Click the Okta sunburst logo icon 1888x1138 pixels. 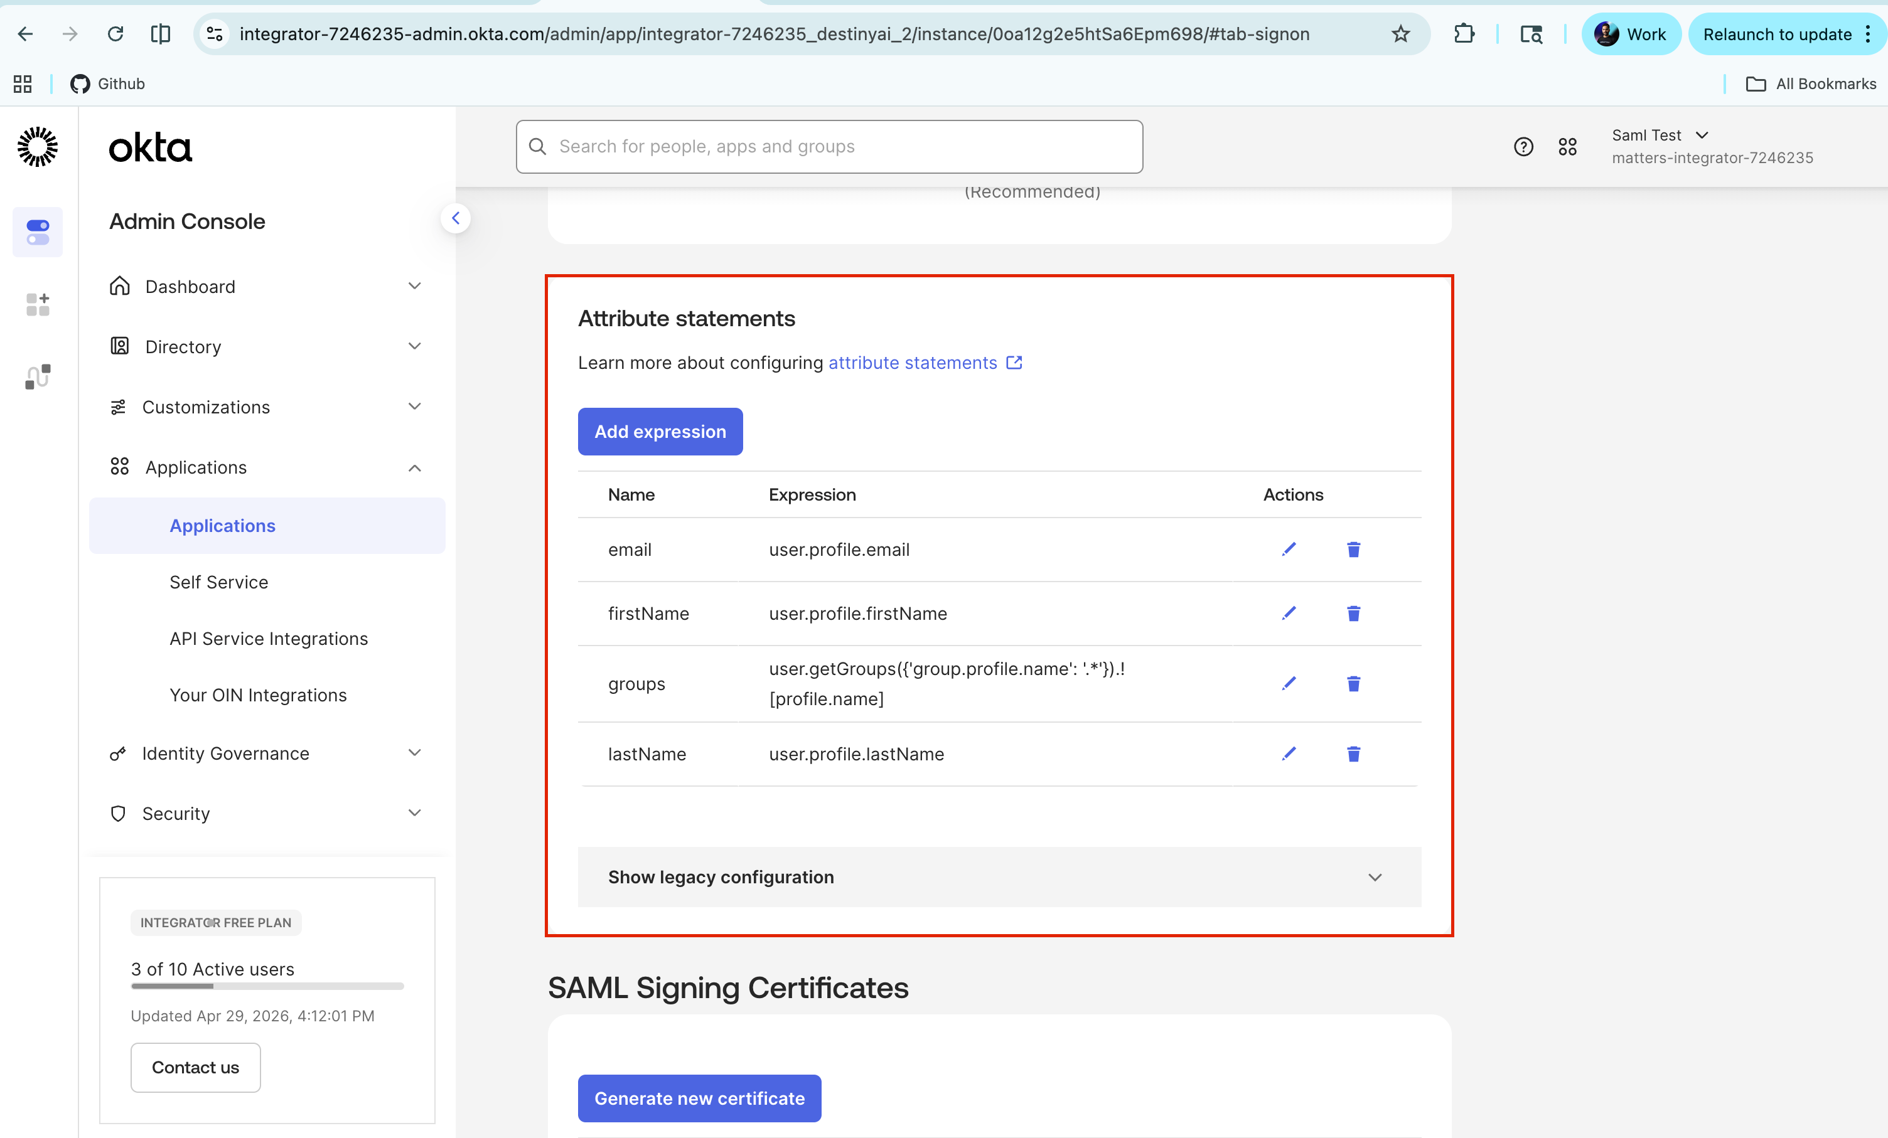point(38,146)
